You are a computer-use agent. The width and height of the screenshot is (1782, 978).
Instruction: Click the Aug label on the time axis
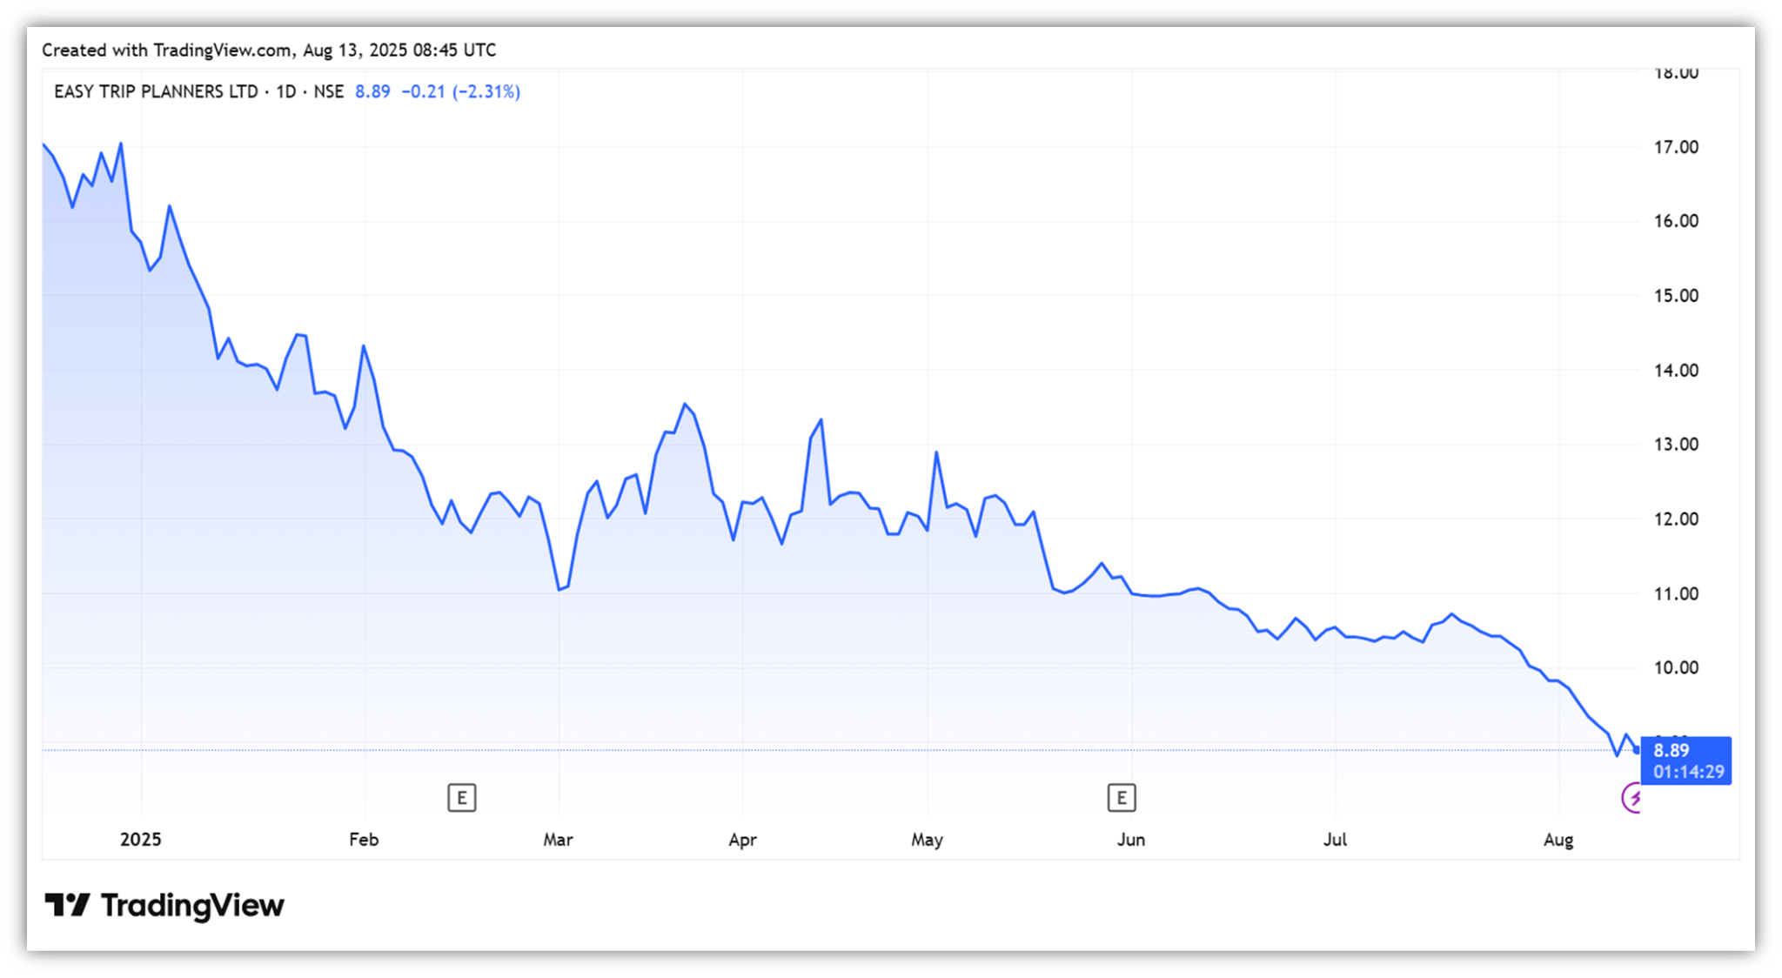coord(1558,840)
